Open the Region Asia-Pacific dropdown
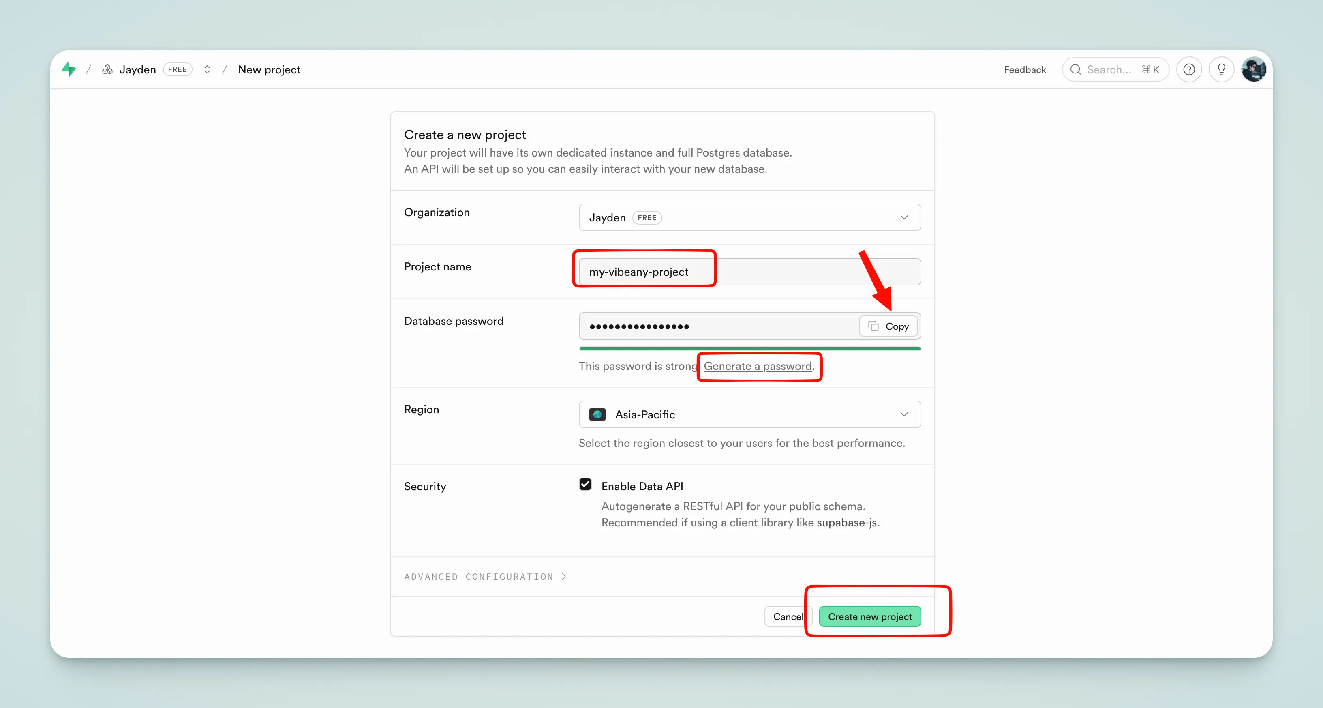 (x=749, y=415)
